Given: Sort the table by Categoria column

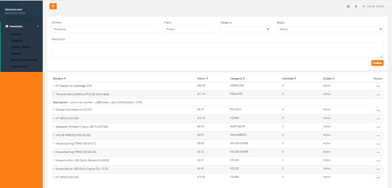Looking at the screenshot, I should coord(237,79).
